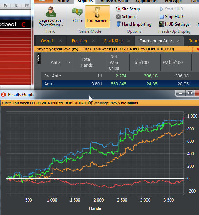The width and height of the screenshot is (199, 215).
Task: Click the Hands axis label on graph
Action: tap(95, 208)
